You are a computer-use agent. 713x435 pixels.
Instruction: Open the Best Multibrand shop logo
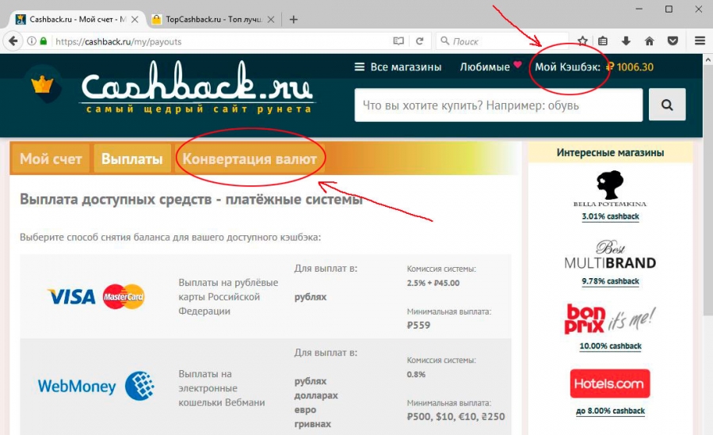(610, 255)
